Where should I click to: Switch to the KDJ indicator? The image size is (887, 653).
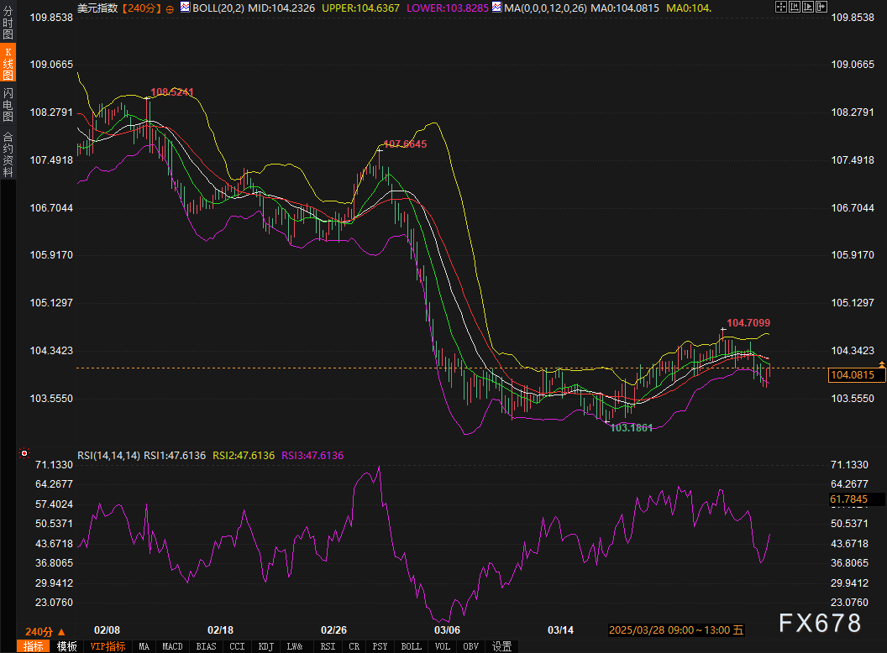pos(265,646)
